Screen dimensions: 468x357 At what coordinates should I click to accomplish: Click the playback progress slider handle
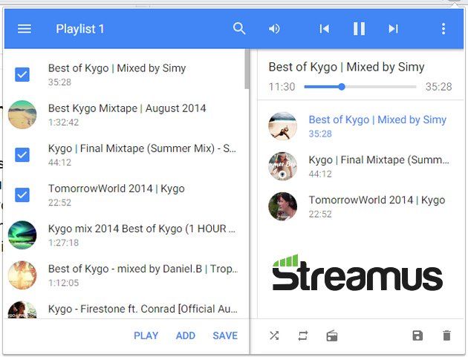tap(342, 87)
